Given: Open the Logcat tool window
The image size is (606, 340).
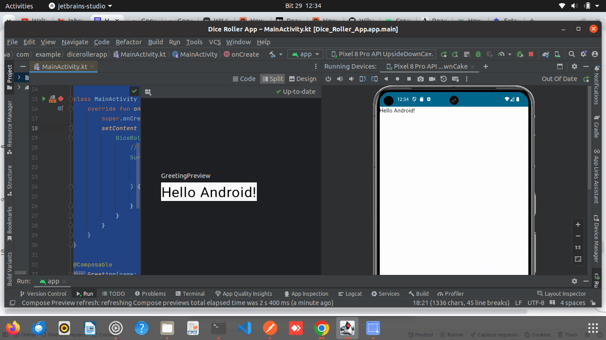Looking at the screenshot, I should [x=350, y=294].
